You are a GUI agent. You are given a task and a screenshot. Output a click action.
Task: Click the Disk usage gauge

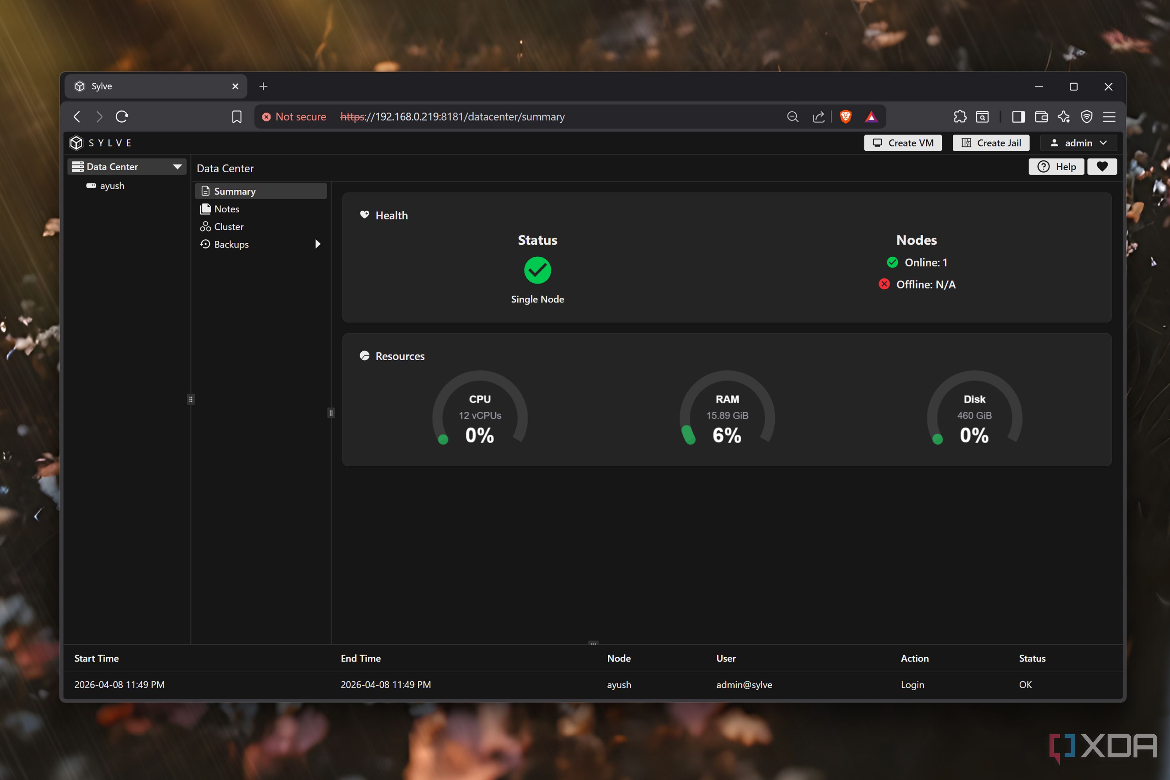pos(974,408)
